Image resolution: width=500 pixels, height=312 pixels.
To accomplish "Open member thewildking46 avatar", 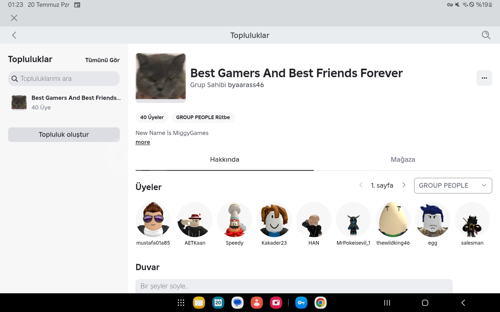I will (x=393, y=220).
